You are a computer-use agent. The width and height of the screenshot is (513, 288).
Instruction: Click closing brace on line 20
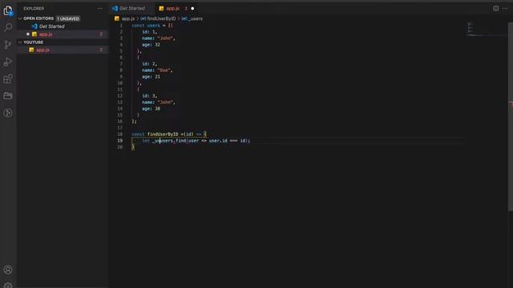tap(133, 147)
